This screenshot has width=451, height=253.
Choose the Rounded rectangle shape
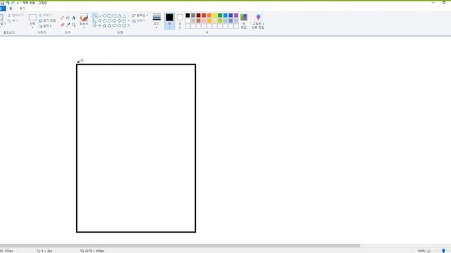click(114, 15)
